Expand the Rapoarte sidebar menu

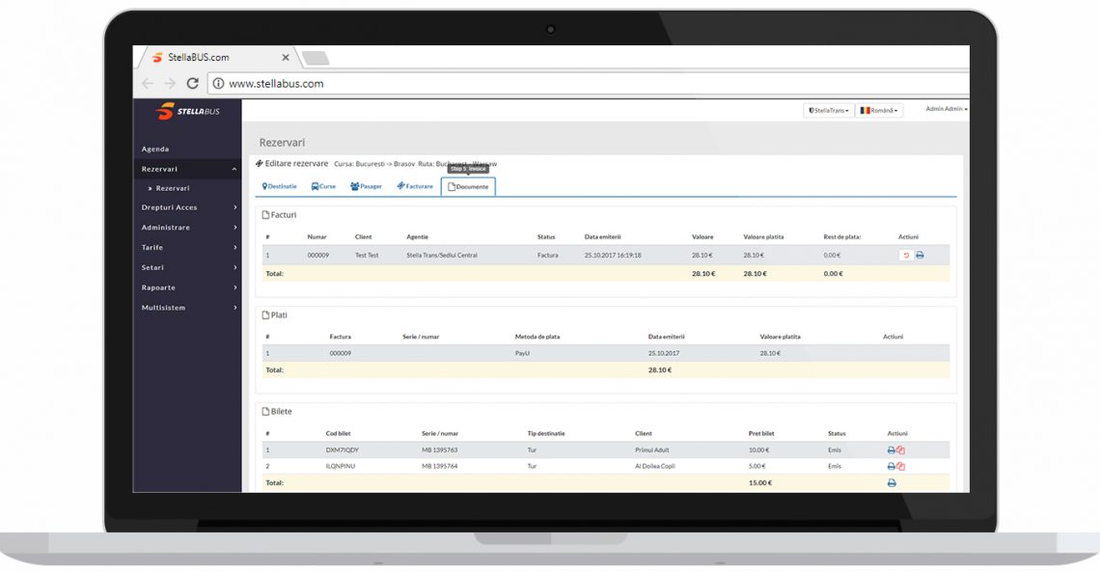(186, 287)
